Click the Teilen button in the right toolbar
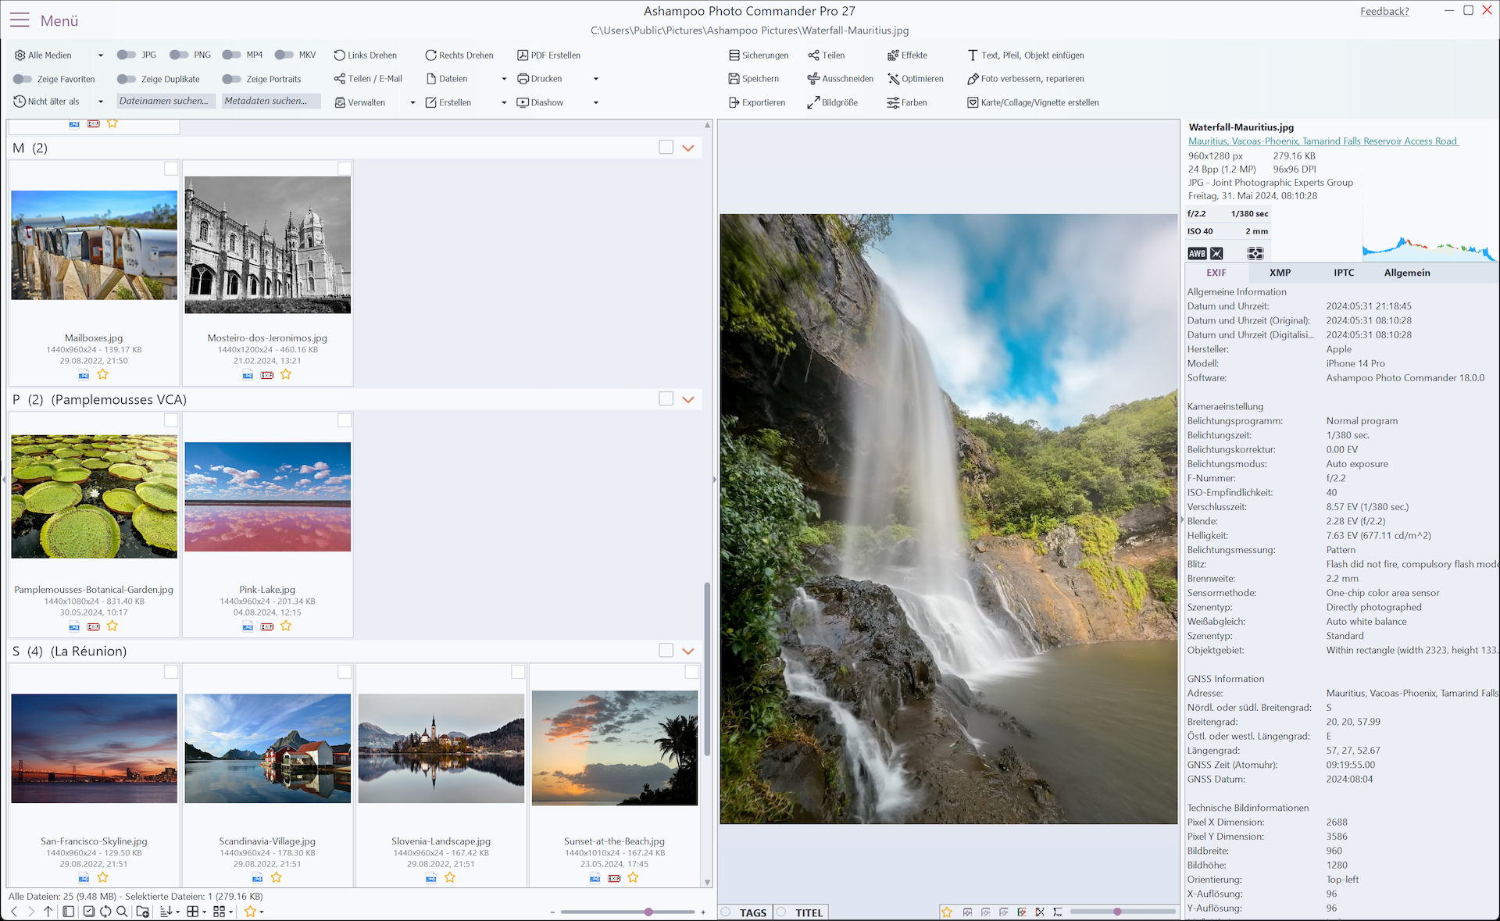Screen dimensions: 1500x921 click(x=827, y=55)
